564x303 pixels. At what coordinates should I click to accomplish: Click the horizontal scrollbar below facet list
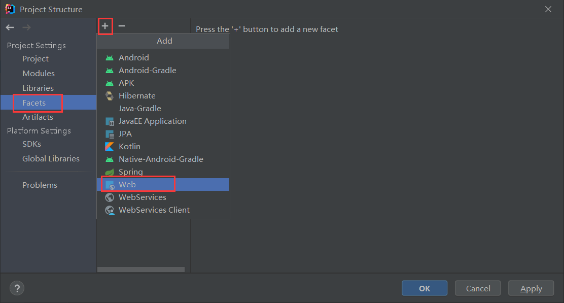pyautogui.click(x=141, y=270)
